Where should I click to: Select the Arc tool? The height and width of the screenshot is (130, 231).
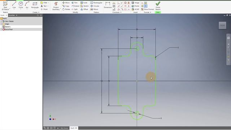[x=27, y=5]
